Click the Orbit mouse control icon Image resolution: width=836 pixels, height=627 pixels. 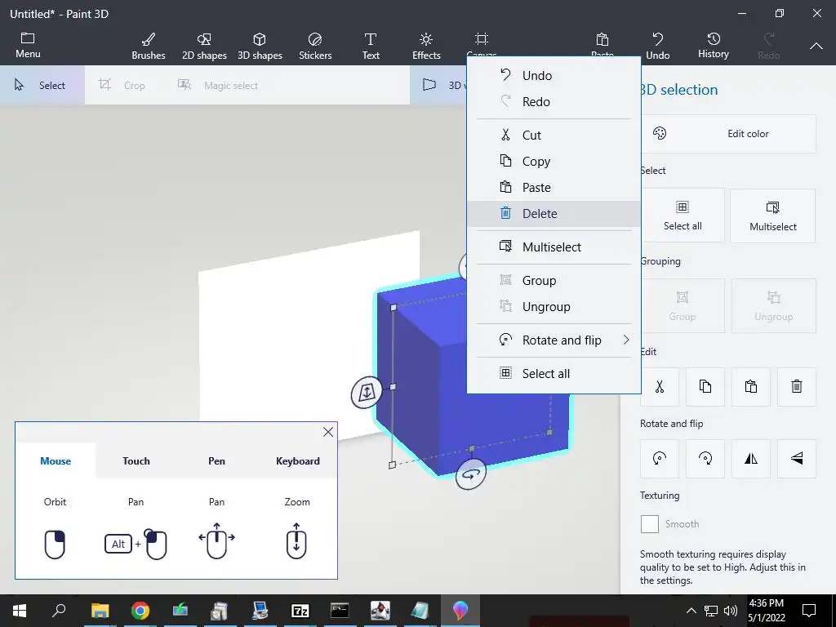pyautogui.click(x=55, y=545)
